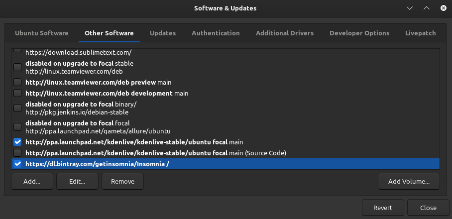Enable the linux.teamviewer.com/deb stable source
Screen dimensions: 452x219
[17, 67]
